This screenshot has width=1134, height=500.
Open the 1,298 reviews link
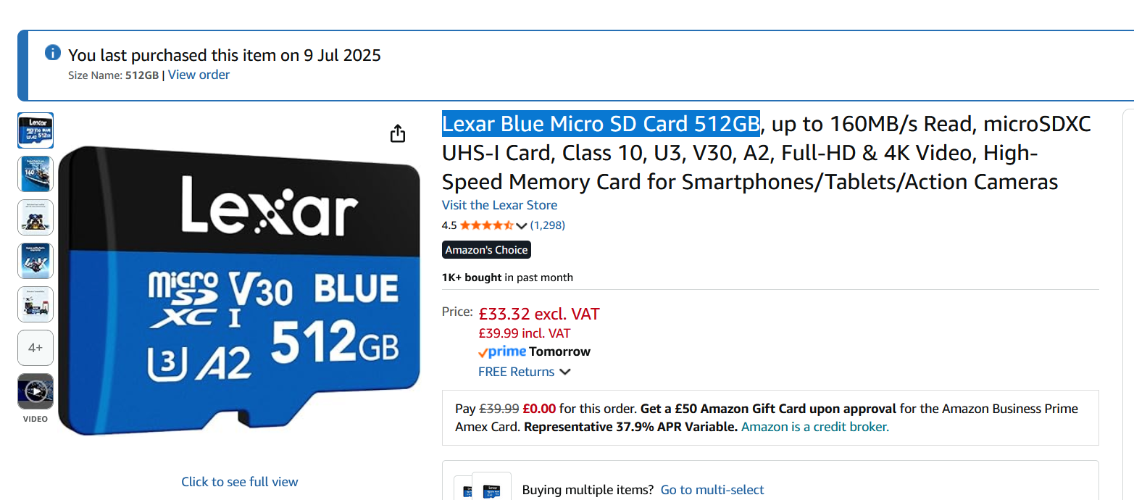(547, 225)
